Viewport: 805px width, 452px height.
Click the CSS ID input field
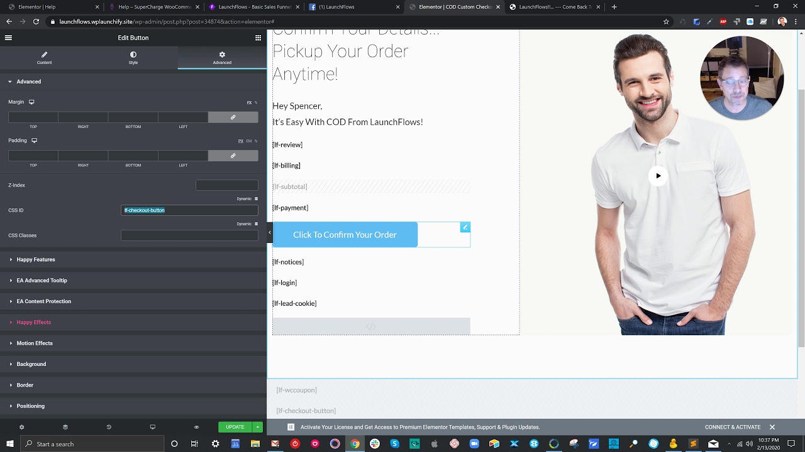tap(189, 210)
